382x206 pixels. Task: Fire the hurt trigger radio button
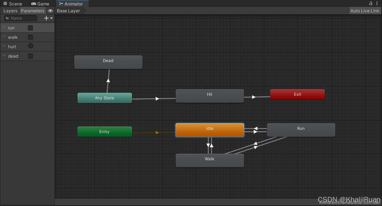point(31,46)
